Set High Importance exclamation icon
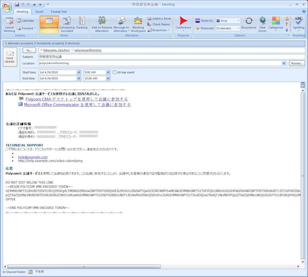 click(x=287, y=24)
